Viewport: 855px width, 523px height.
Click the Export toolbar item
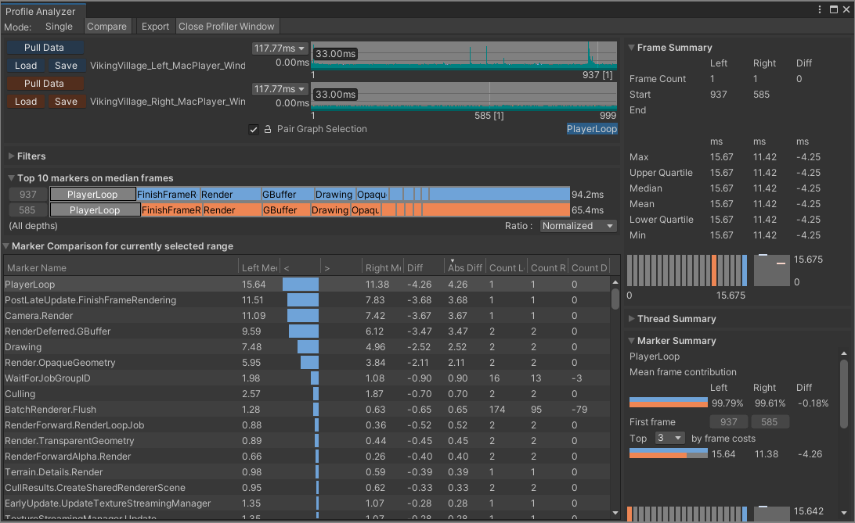coord(155,27)
